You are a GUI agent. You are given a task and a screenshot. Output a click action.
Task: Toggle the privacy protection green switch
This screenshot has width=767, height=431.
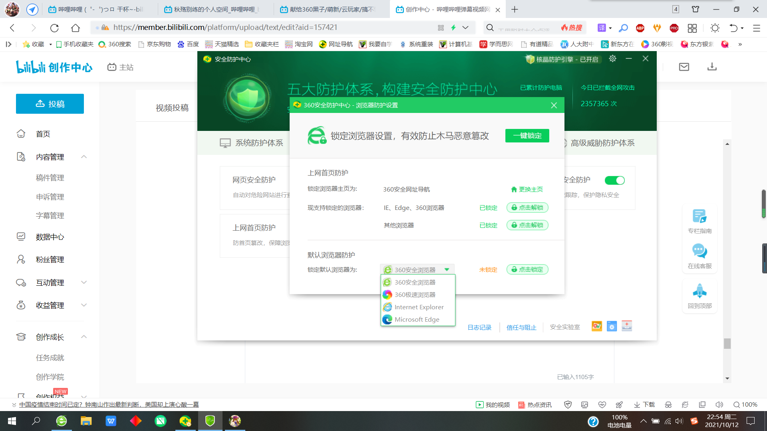tap(614, 180)
